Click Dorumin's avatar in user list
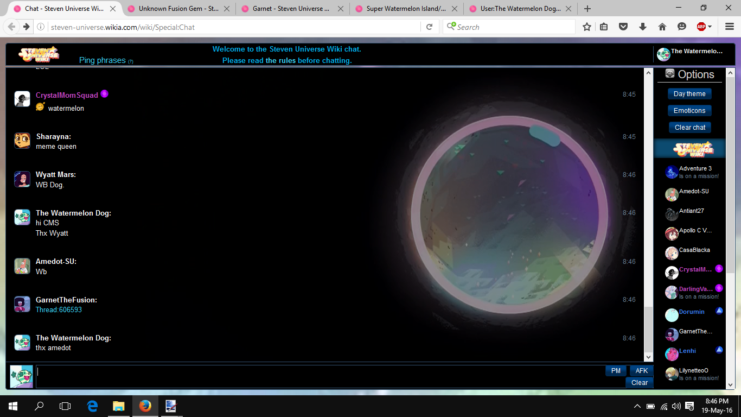 coord(672,315)
